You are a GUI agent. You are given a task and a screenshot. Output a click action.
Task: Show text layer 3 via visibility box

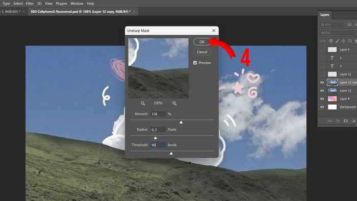[x=322, y=66]
